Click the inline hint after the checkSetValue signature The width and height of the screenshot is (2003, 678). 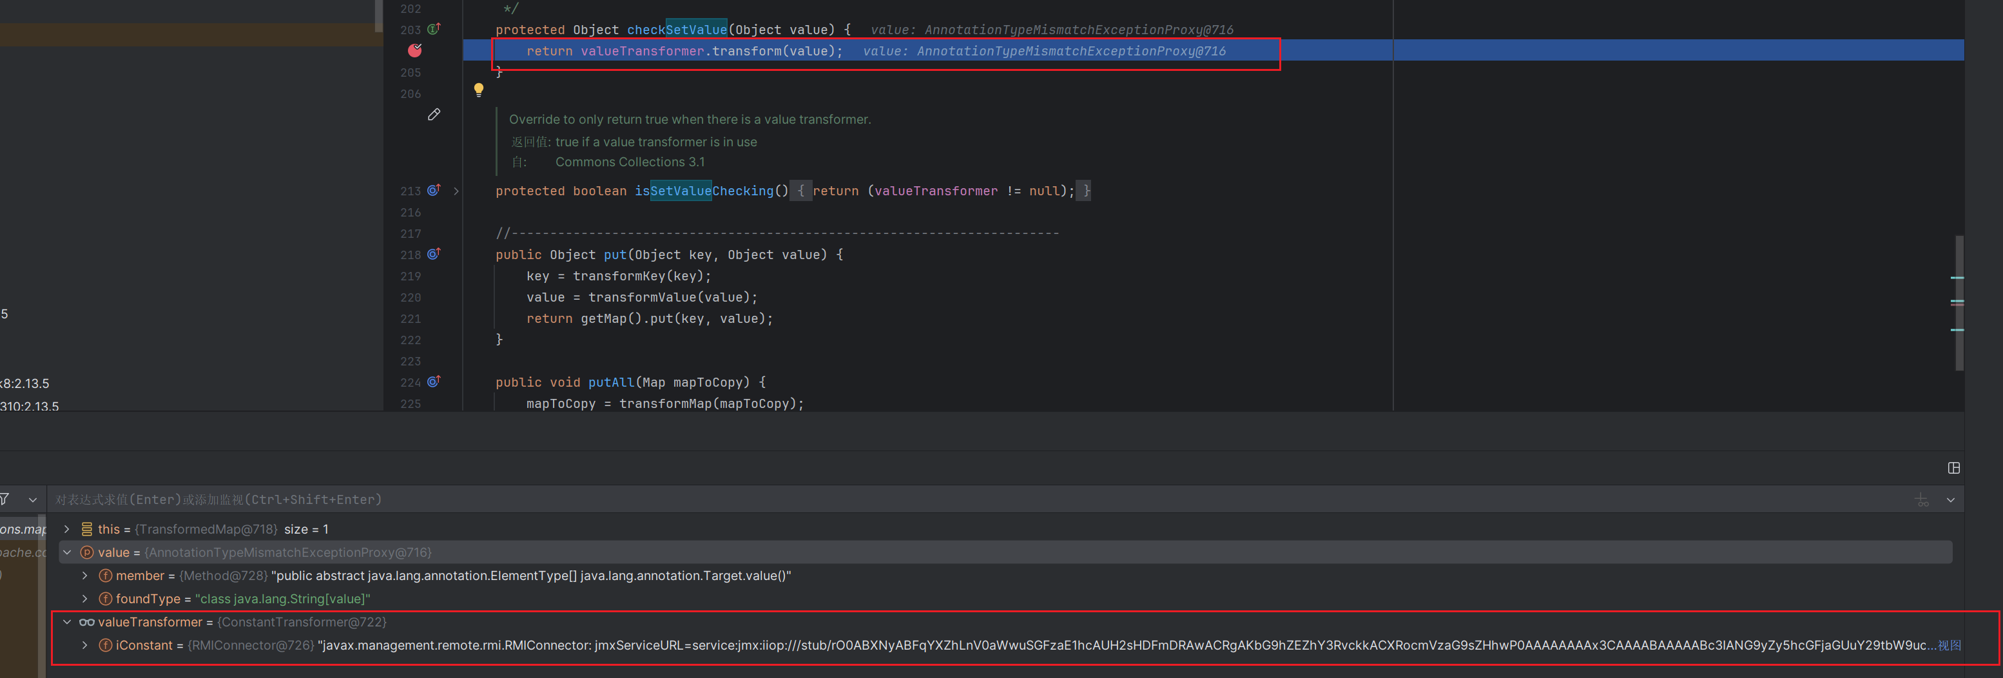[1051, 30]
